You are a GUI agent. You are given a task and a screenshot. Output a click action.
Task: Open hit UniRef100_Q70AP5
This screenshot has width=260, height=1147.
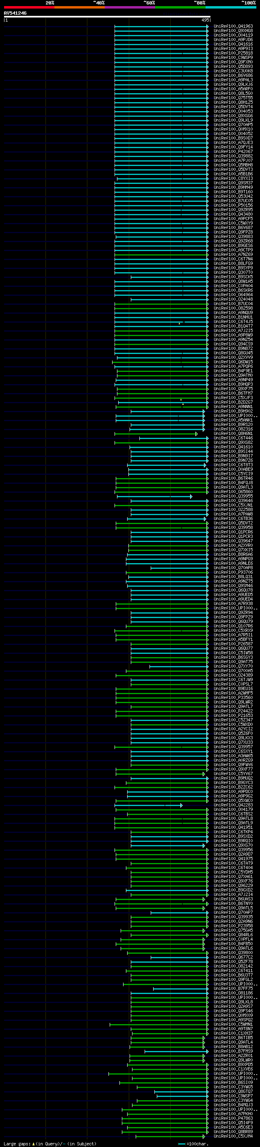tap(233, 125)
